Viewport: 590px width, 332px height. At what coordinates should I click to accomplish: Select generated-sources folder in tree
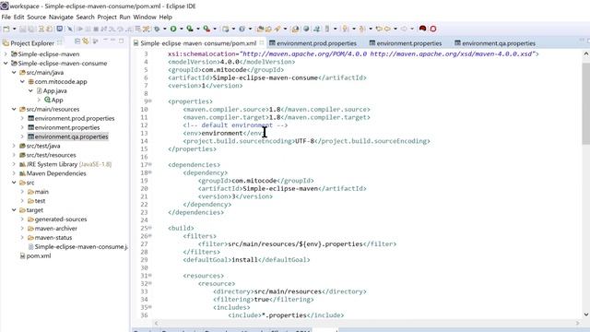pyautogui.click(x=61, y=219)
